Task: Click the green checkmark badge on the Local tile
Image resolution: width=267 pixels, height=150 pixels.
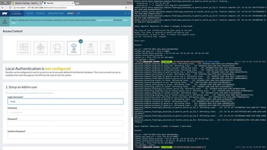Action: click(81, 41)
